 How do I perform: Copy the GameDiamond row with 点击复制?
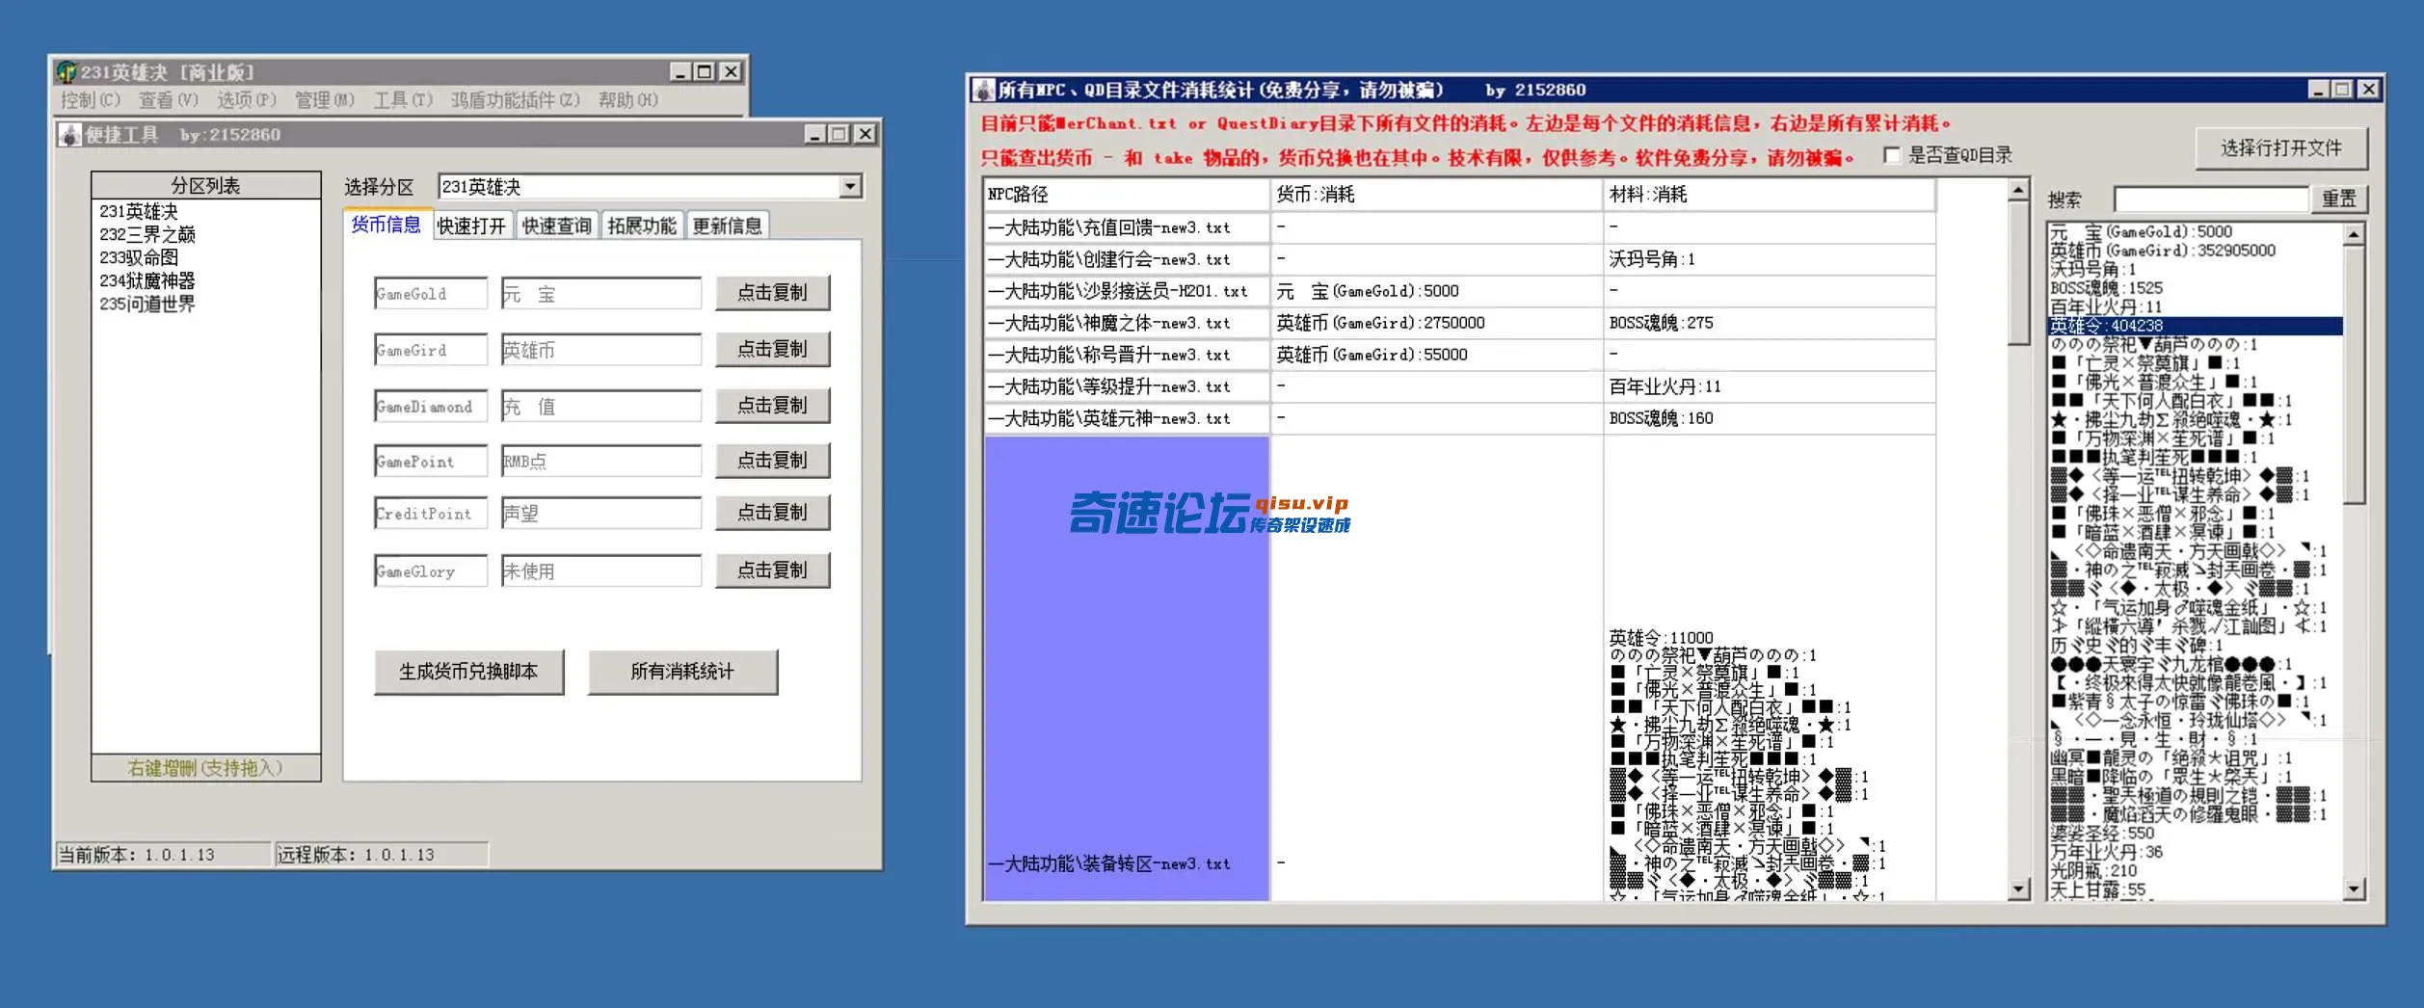click(772, 405)
